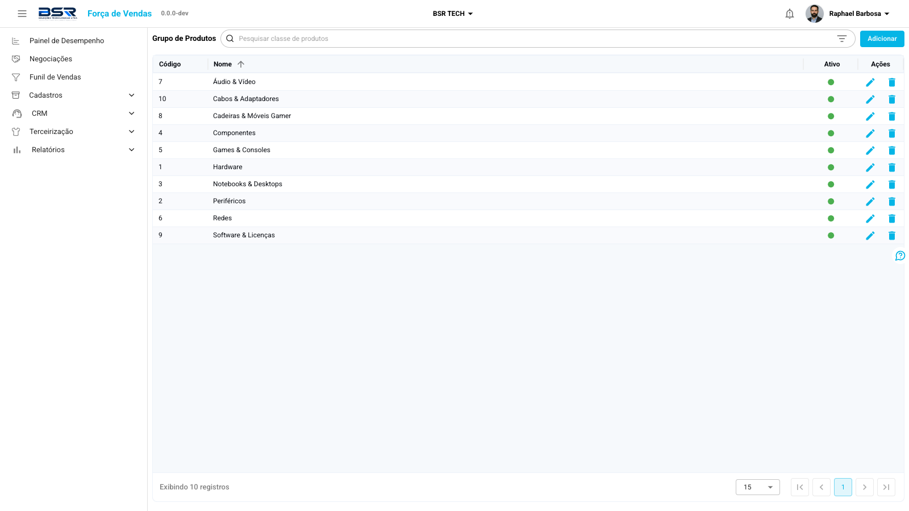Click the Ativo status dot for Hardware

point(831,167)
